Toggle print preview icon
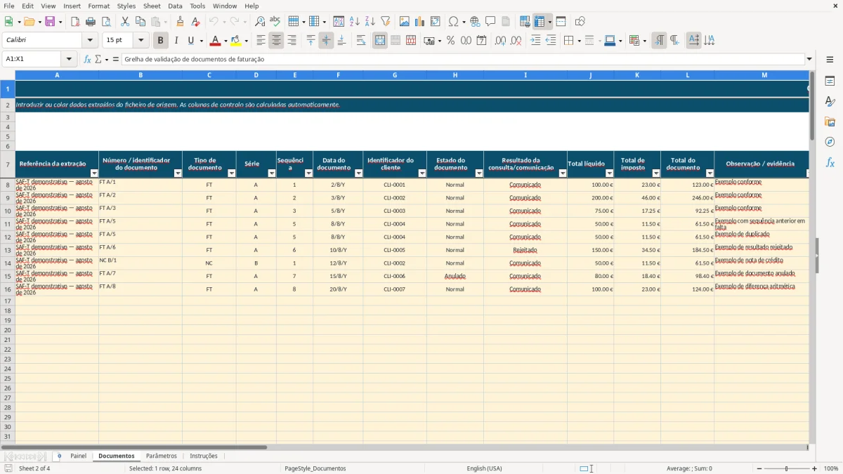Screen dimensions: 843x474 [x=106, y=22]
